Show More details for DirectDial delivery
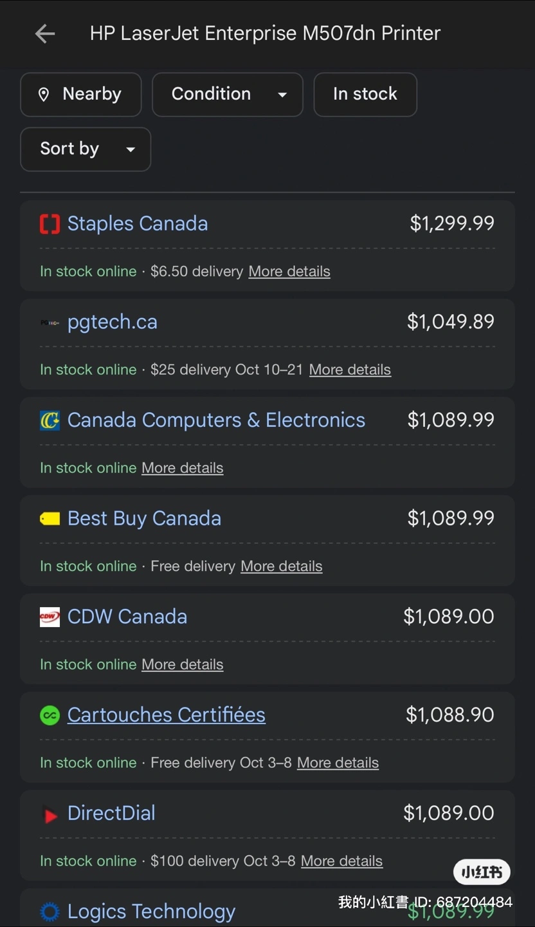This screenshot has width=535, height=927. coord(341,861)
